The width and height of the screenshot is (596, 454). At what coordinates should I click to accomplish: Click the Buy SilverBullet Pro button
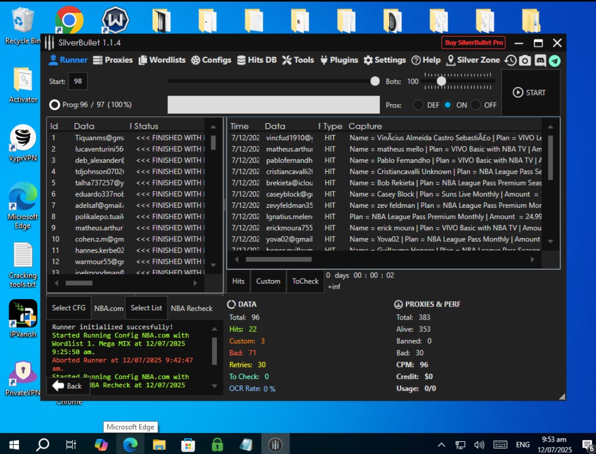point(473,43)
